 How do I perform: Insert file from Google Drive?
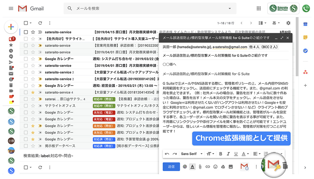[x=223, y=166]
